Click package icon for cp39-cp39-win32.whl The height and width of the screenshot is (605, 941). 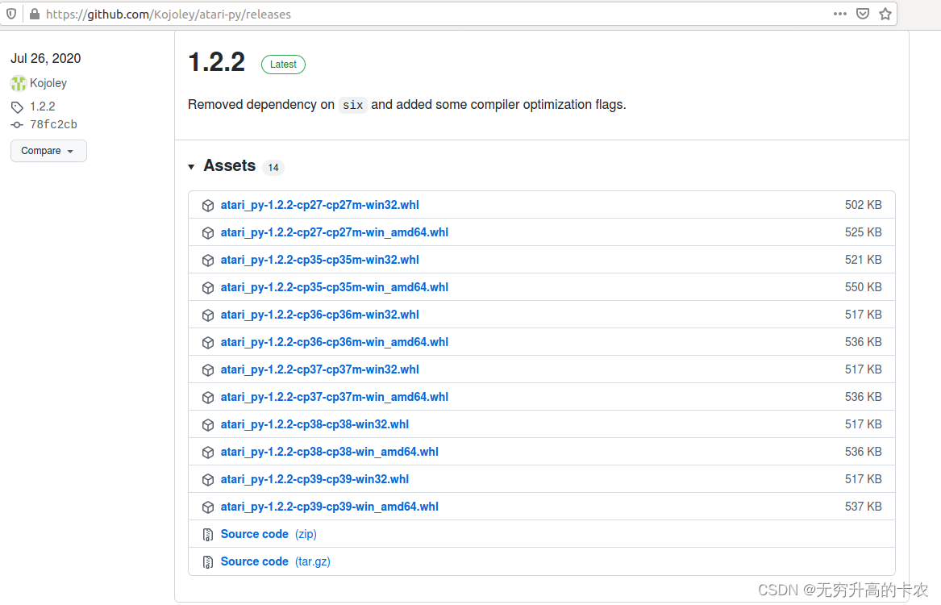(208, 480)
